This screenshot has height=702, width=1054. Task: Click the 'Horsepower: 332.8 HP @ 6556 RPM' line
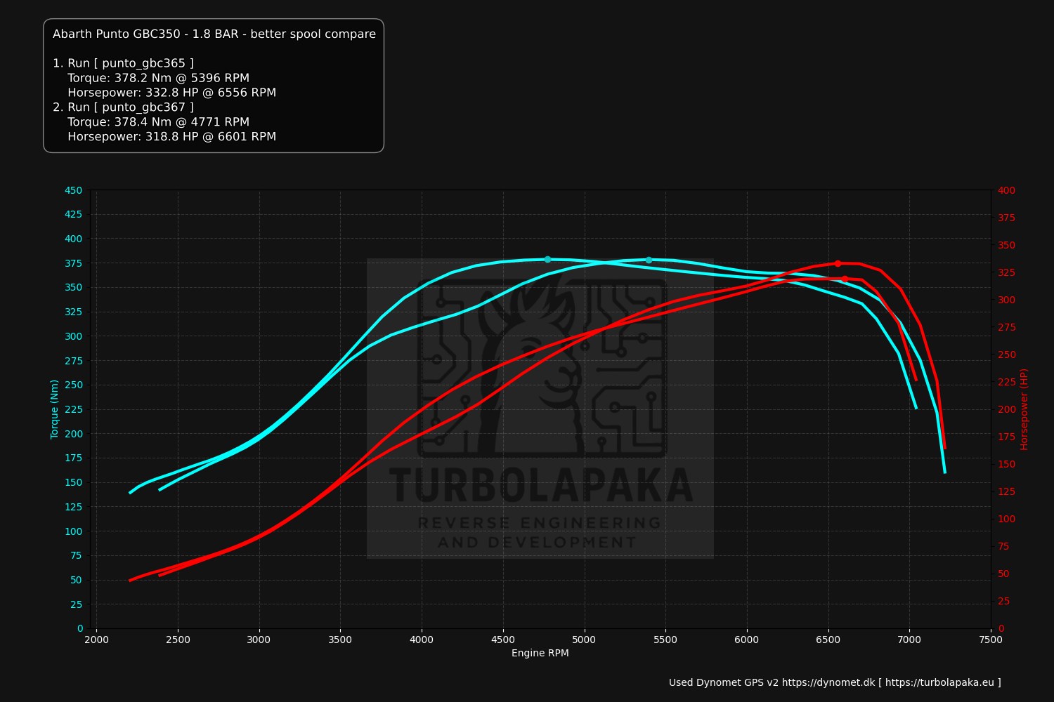coord(171,93)
